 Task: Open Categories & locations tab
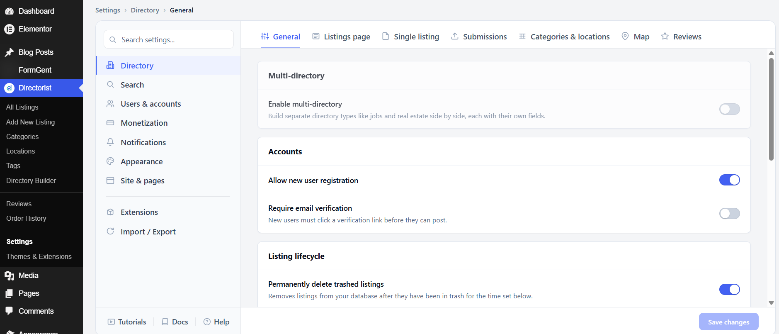(564, 37)
